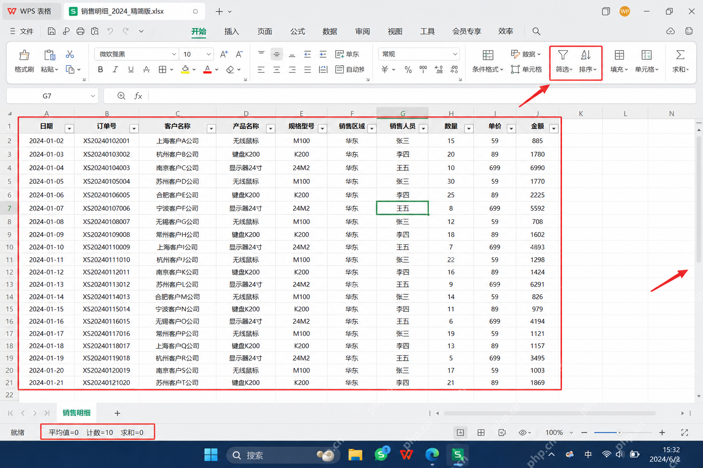Click the zoom in plus button
Image resolution: width=703 pixels, height=468 pixels.
(x=662, y=432)
